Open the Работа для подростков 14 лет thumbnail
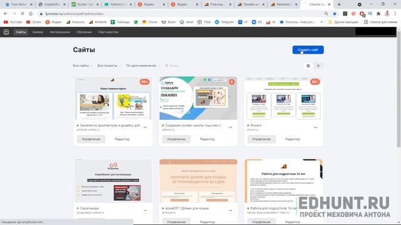This screenshot has height=225, width=401. [283, 181]
